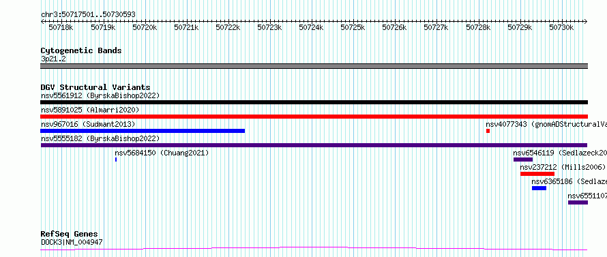Screen dimensions: 607x257
Task: Click the black bar for nsv5561912
Action: tap(314, 102)
